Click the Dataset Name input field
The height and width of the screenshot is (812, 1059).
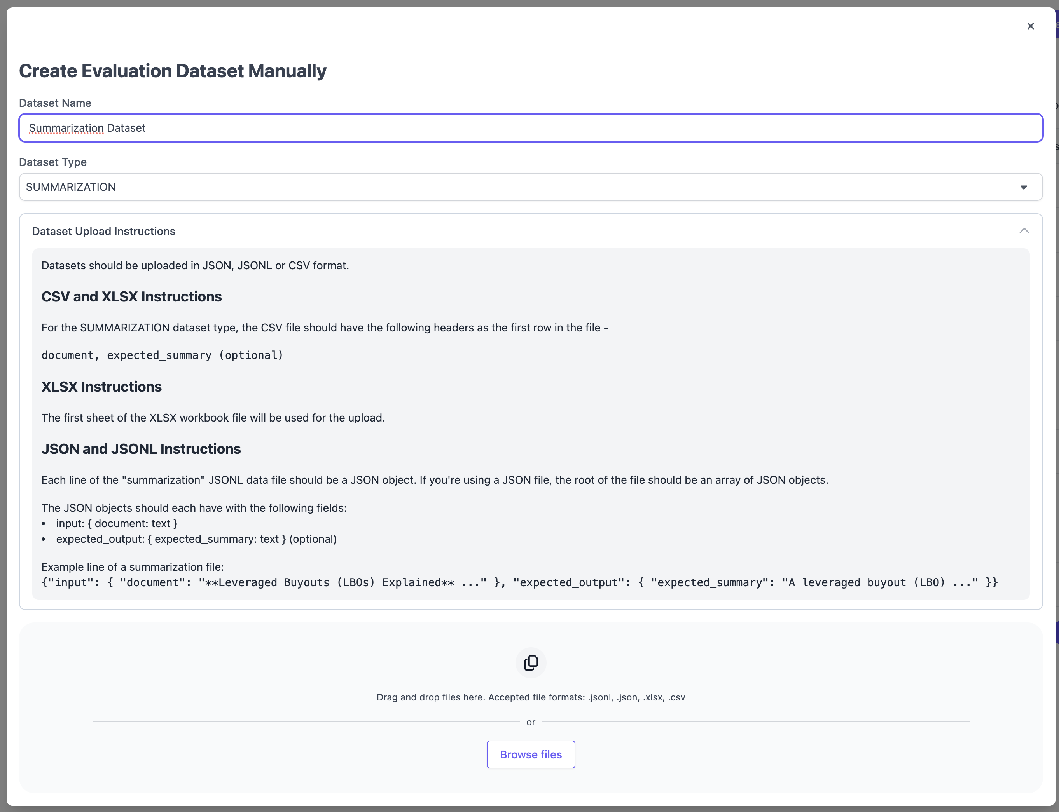[530, 128]
